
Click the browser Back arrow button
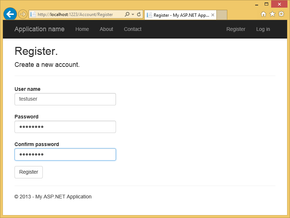[x=10, y=14]
